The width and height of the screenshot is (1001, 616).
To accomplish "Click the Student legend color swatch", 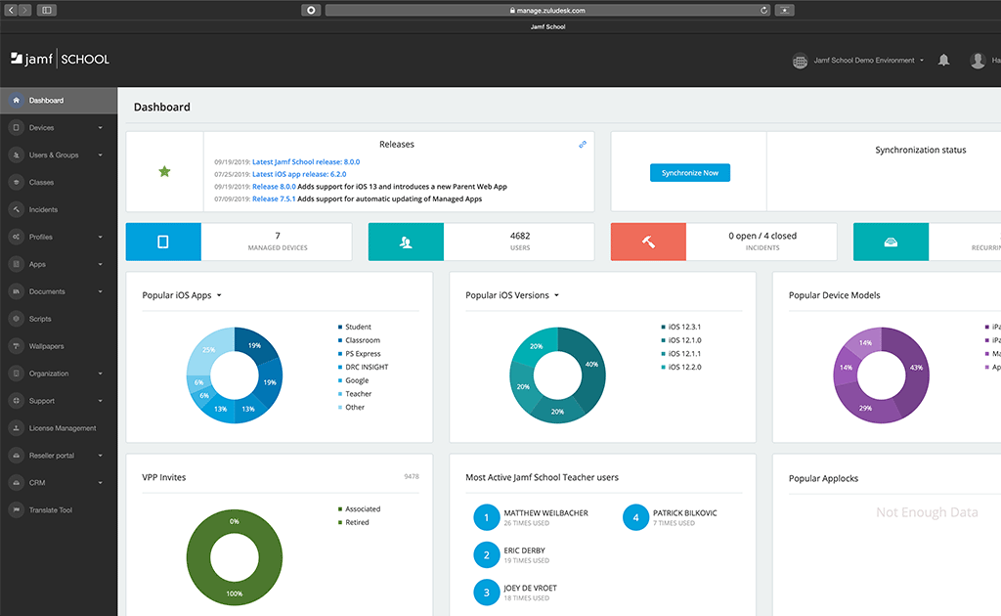I will [x=340, y=327].
